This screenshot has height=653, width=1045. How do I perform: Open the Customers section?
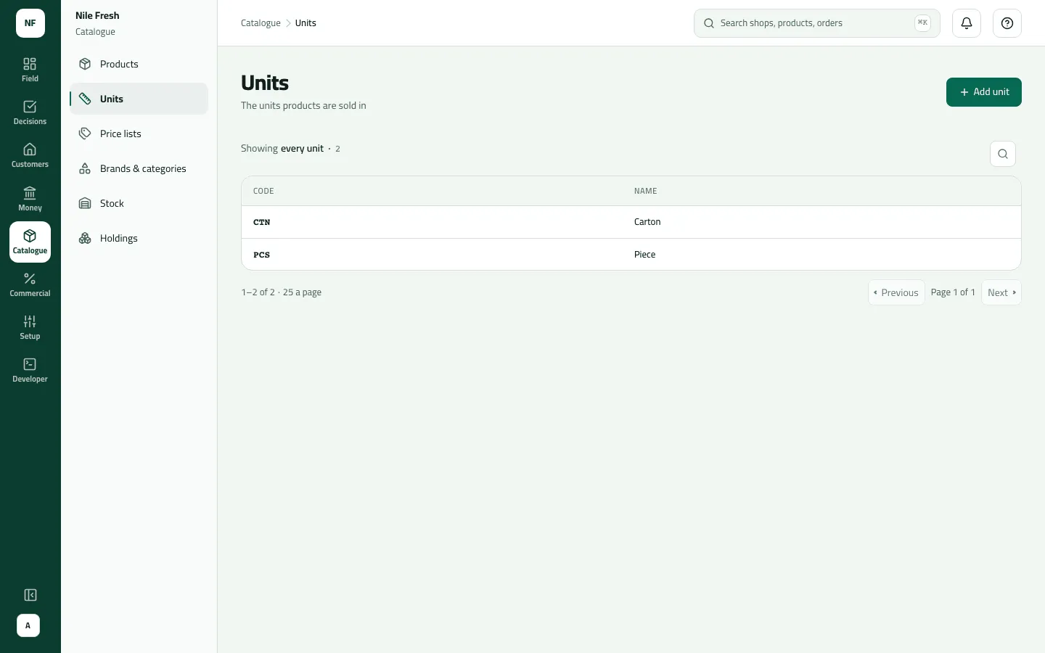point(30,155)
